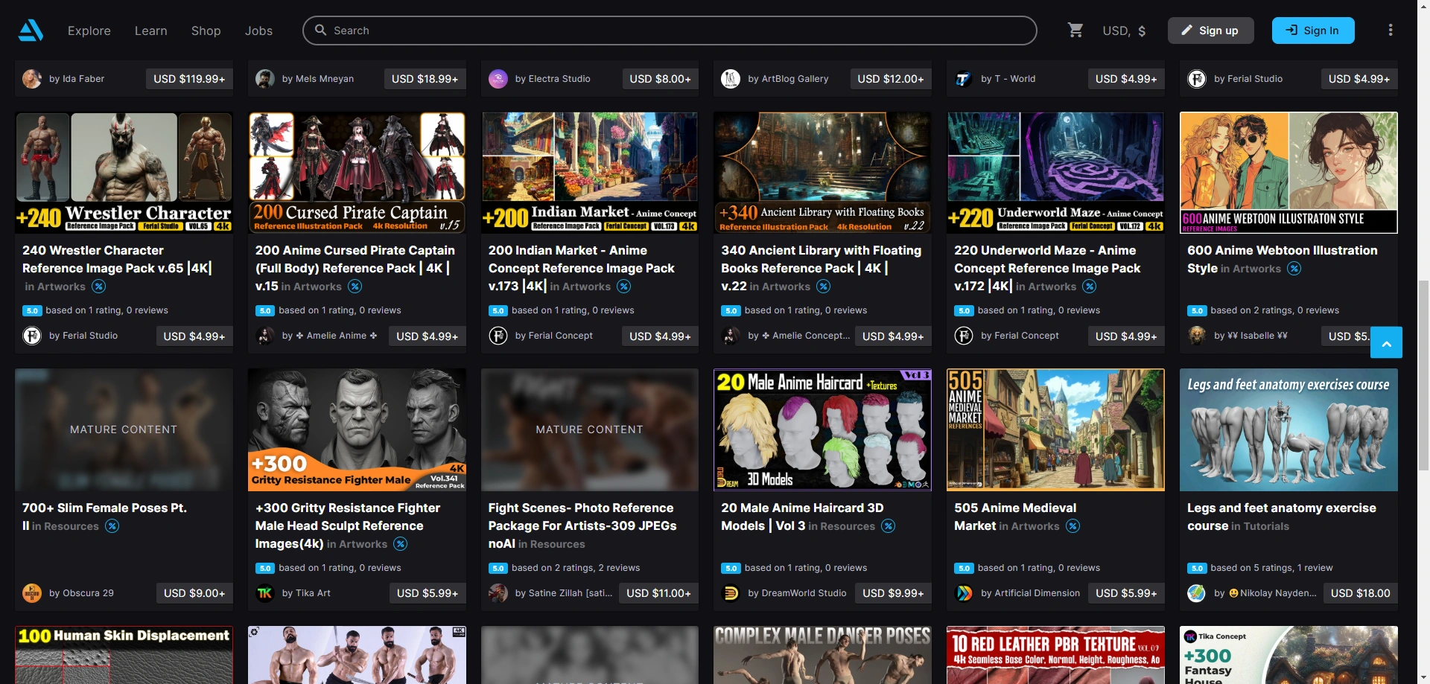Click USD $9.00+ price for Slim Female Poses
1430x684 pixels.
coord(194,593)
